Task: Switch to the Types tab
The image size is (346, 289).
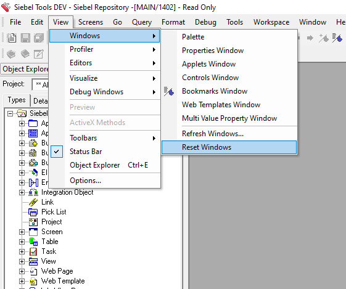Action: click(x=17, y=100)
